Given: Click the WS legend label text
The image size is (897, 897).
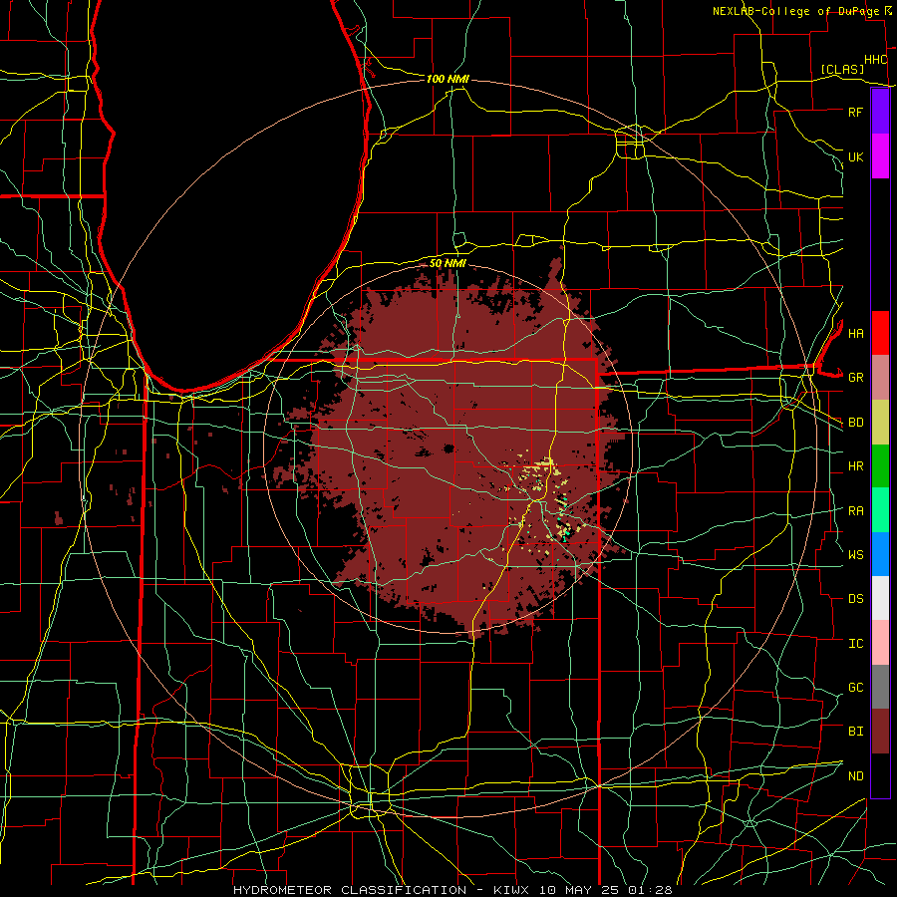Looking at the screenshot, I should point(855,555).
